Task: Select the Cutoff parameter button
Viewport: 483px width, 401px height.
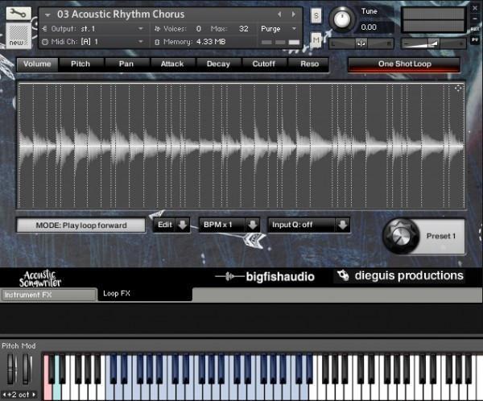Action: (264, 64)
